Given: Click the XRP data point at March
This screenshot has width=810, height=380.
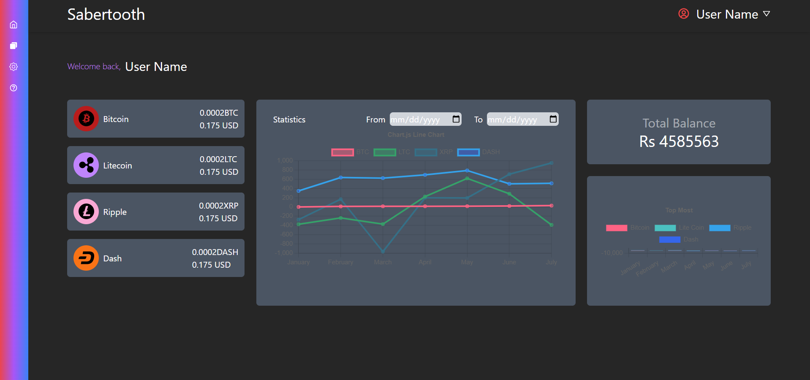Looking at the screenshot, I should point(383,251).
